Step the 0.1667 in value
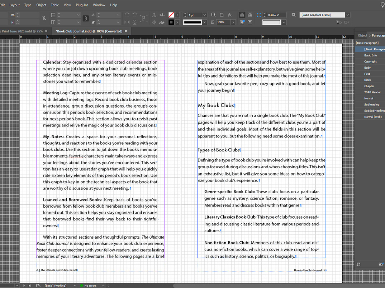Viewport: 385px width, 288px height. (265, 15)
